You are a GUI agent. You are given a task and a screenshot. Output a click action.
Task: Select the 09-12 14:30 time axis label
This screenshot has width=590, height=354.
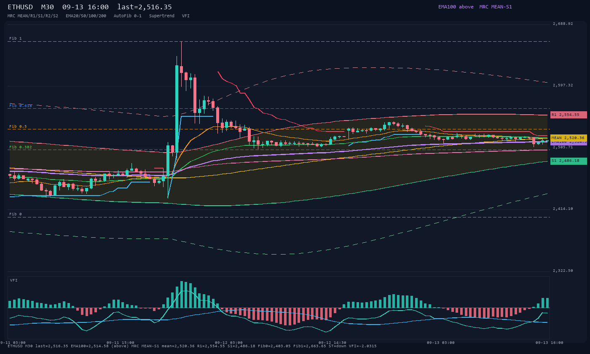333,343
